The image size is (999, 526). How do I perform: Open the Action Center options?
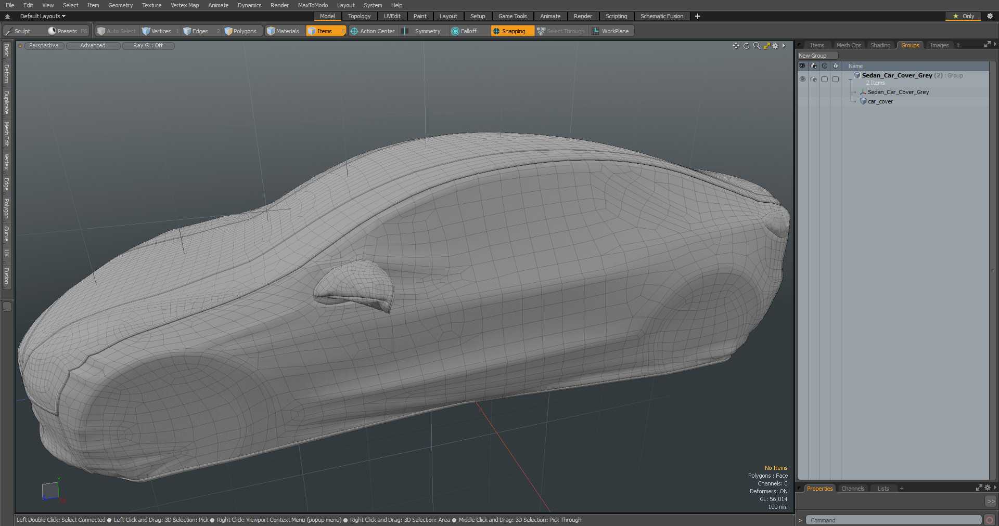pos(373,31)
